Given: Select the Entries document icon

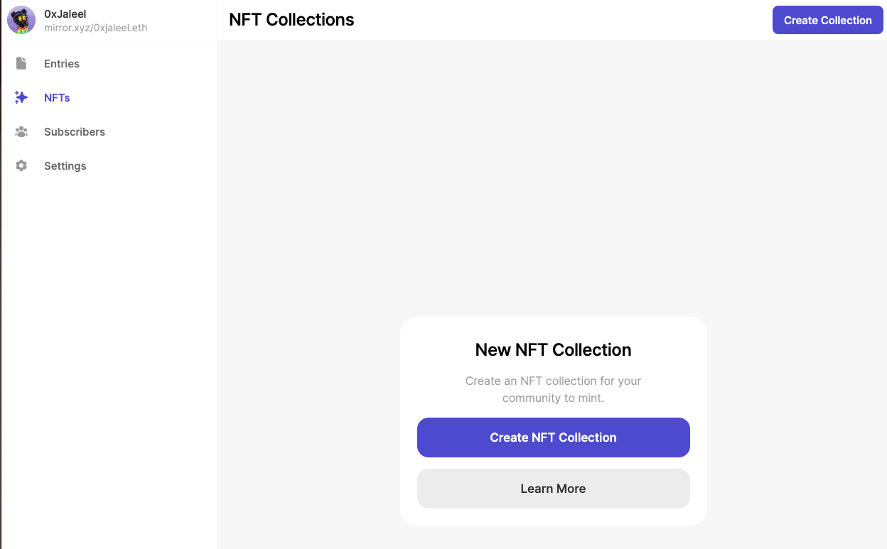Looking at the screenshot, I should [21, 63].
